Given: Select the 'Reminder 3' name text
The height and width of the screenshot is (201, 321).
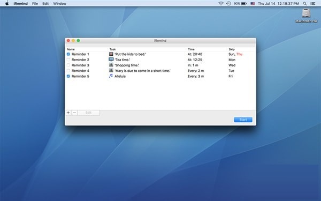Looking at the screenshot, I should (80, 65).
